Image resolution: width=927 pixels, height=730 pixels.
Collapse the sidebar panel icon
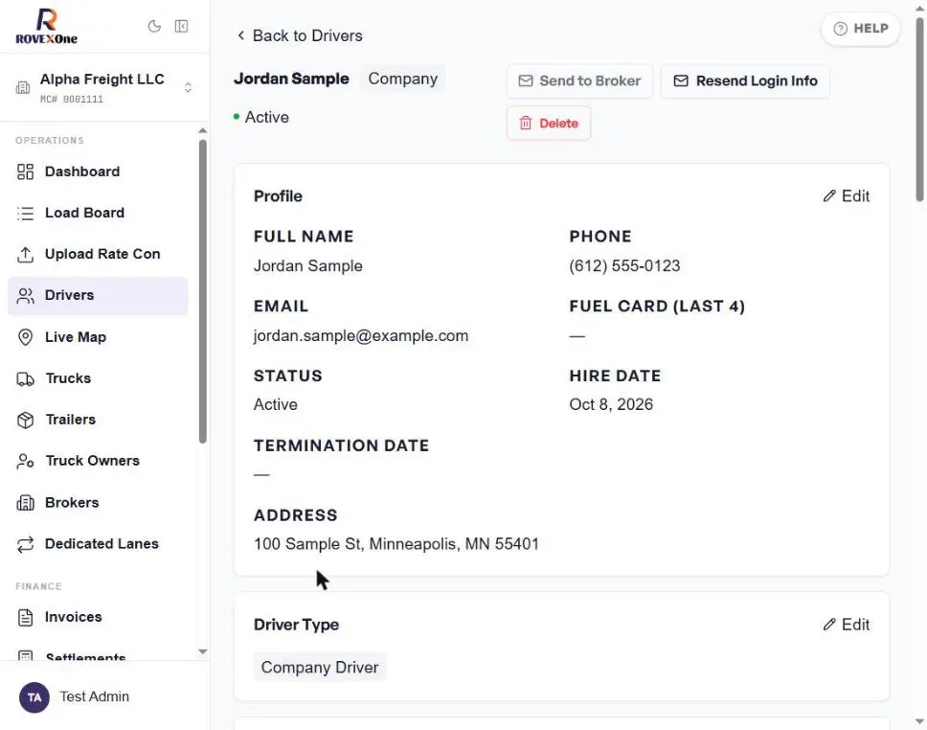click(182, 26)
